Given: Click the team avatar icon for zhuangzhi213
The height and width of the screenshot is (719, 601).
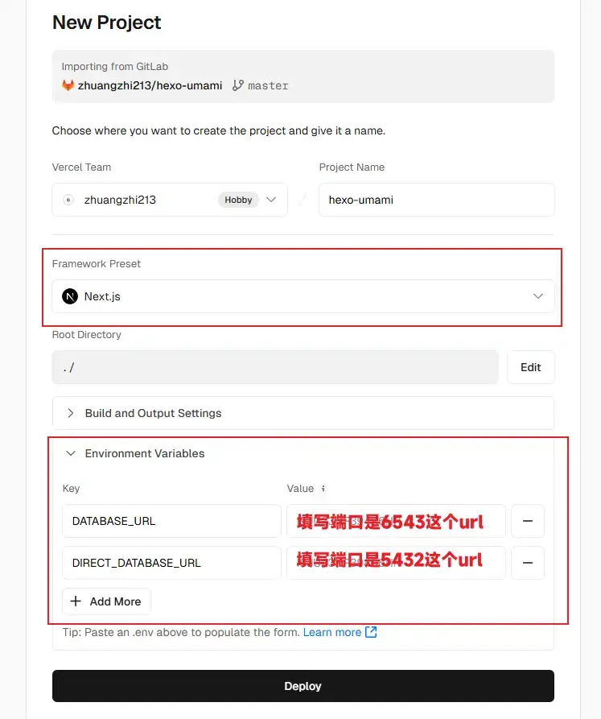Looking at the screenshot, I should tap(68, 200).
